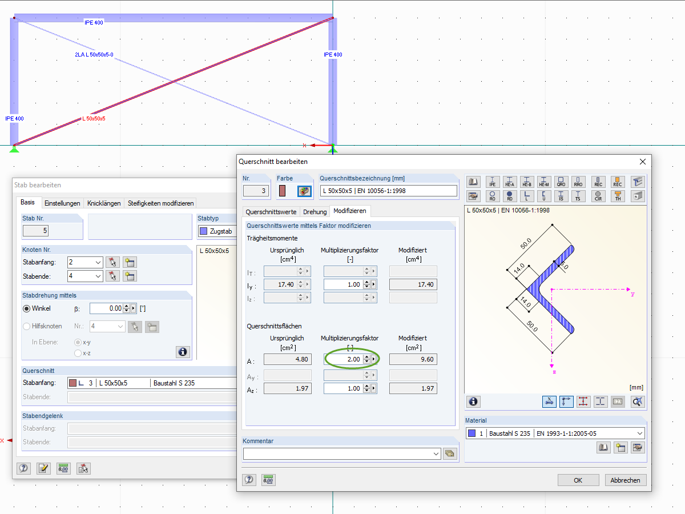Click the magnifier view icon below the section drawing
Viewport: 685px width, 514px height.
(638, 401)
